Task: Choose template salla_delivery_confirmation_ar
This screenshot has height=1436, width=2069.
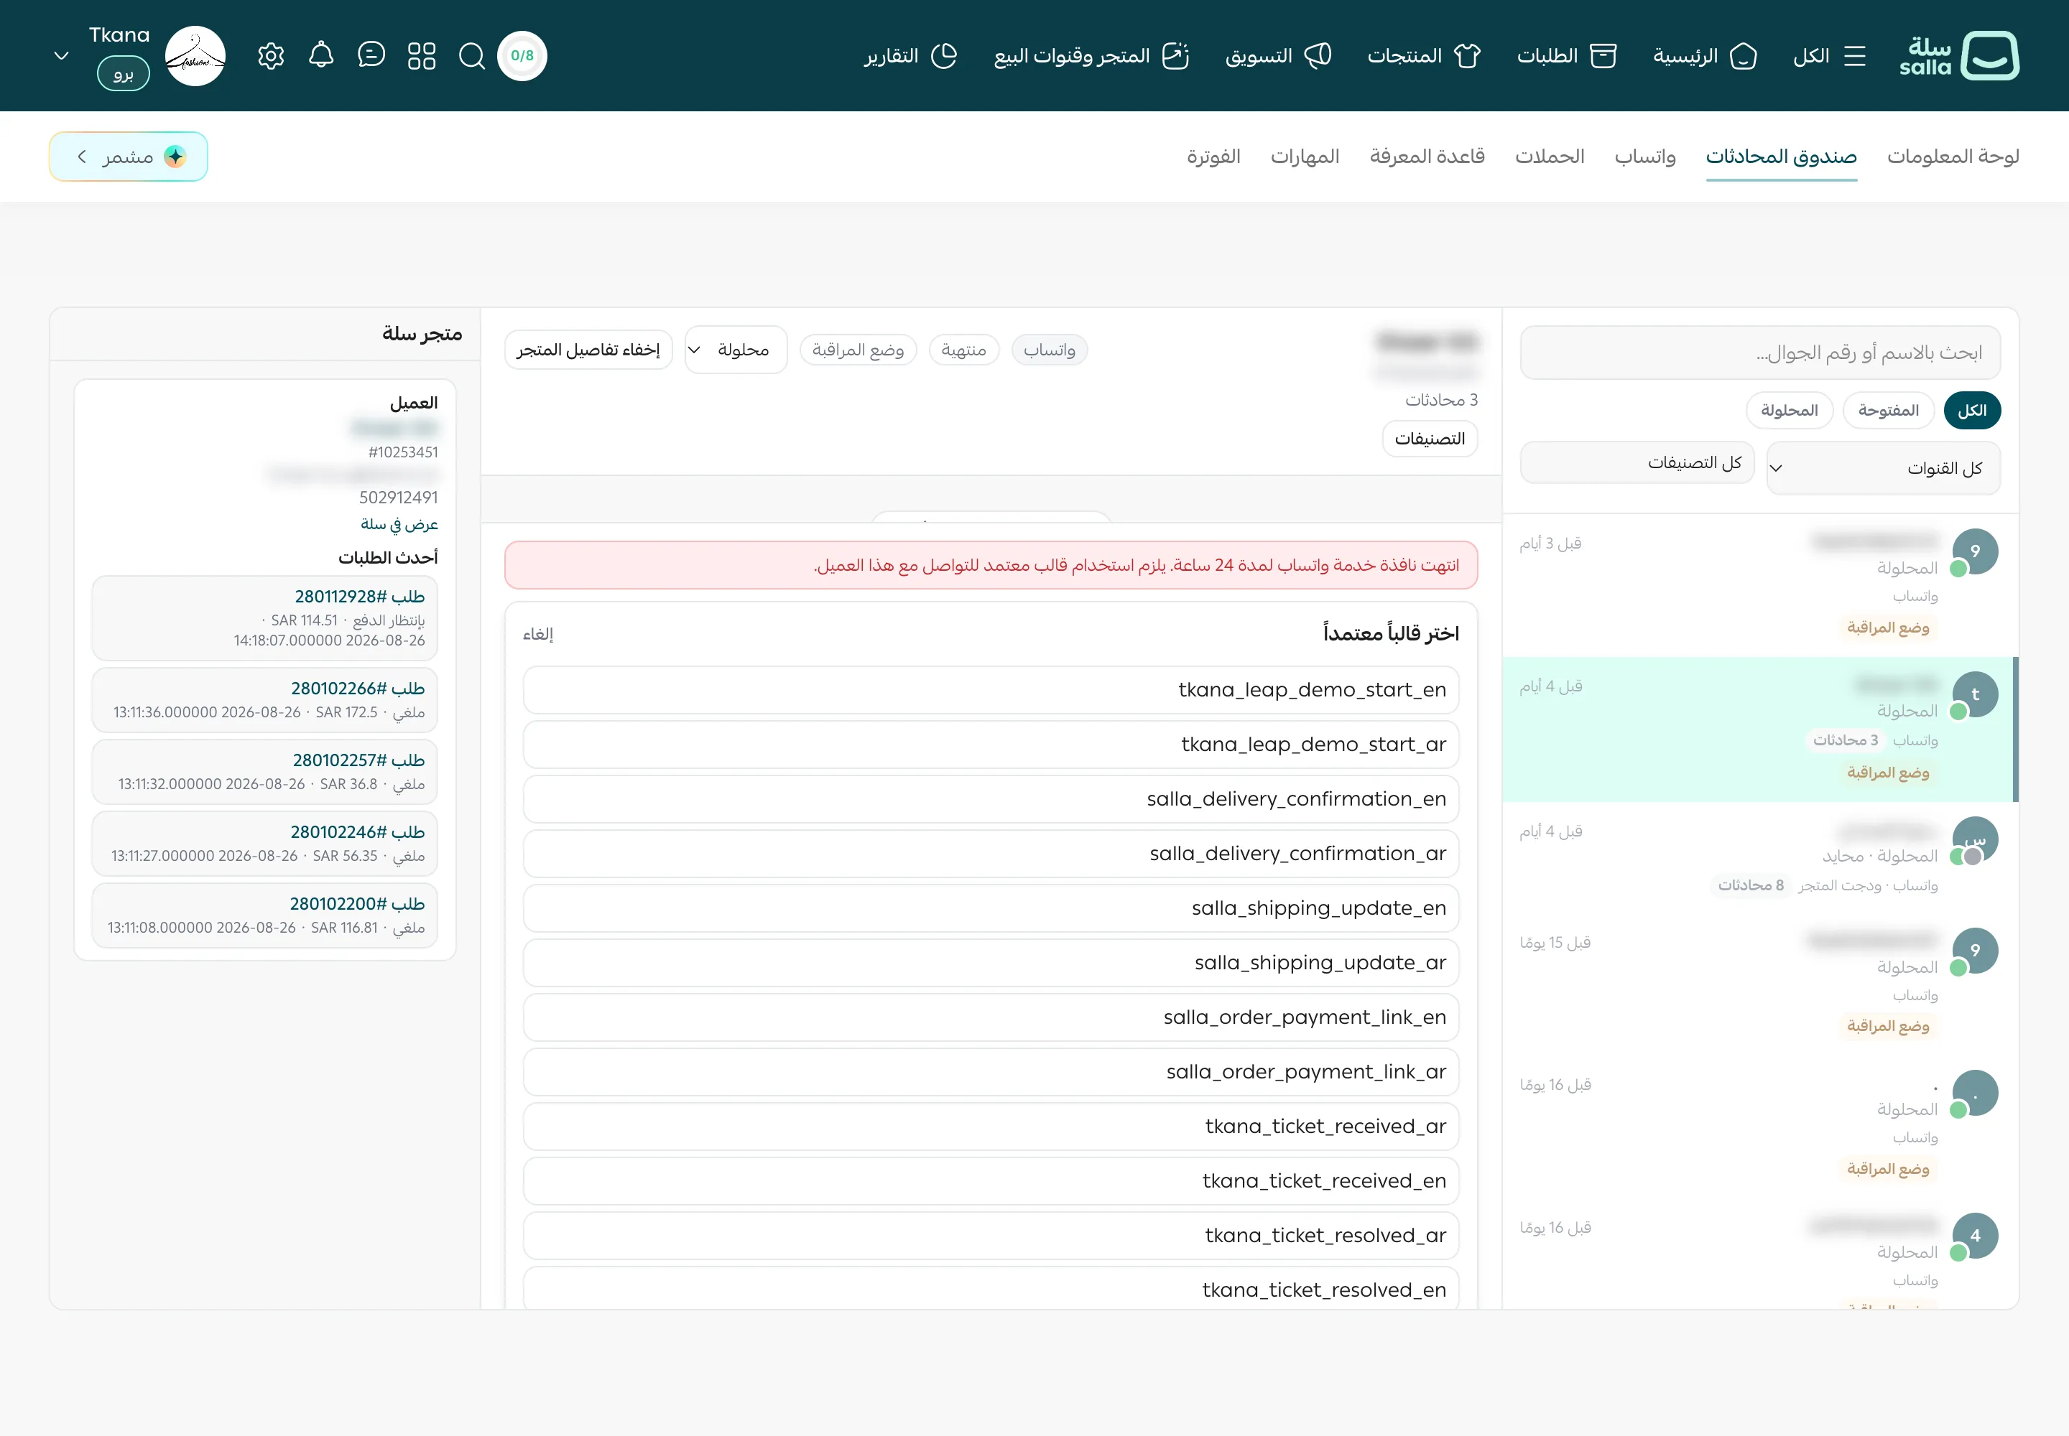Action: point(991,854)
